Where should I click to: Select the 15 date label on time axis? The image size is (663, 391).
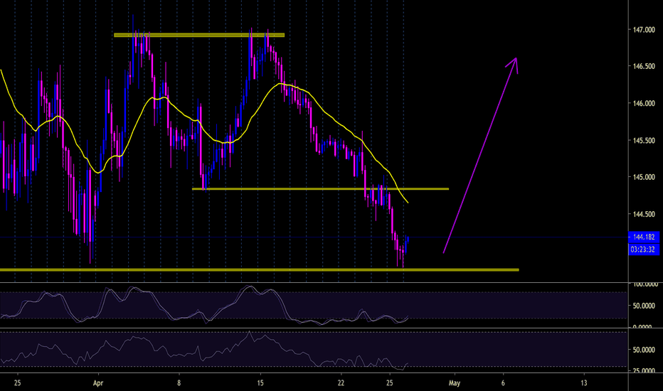pos(260,383)
